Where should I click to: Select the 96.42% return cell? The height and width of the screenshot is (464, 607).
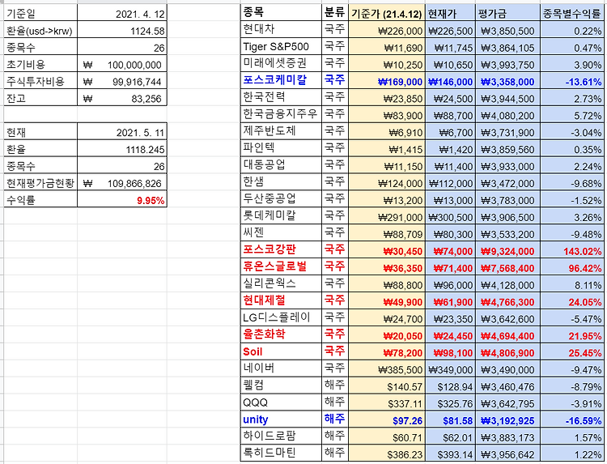coord(571,268)
